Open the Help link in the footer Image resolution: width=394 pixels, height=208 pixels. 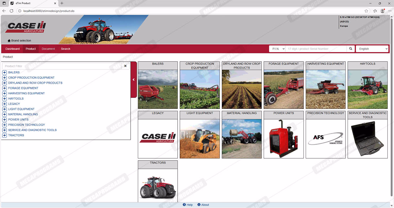click(190, 205)
